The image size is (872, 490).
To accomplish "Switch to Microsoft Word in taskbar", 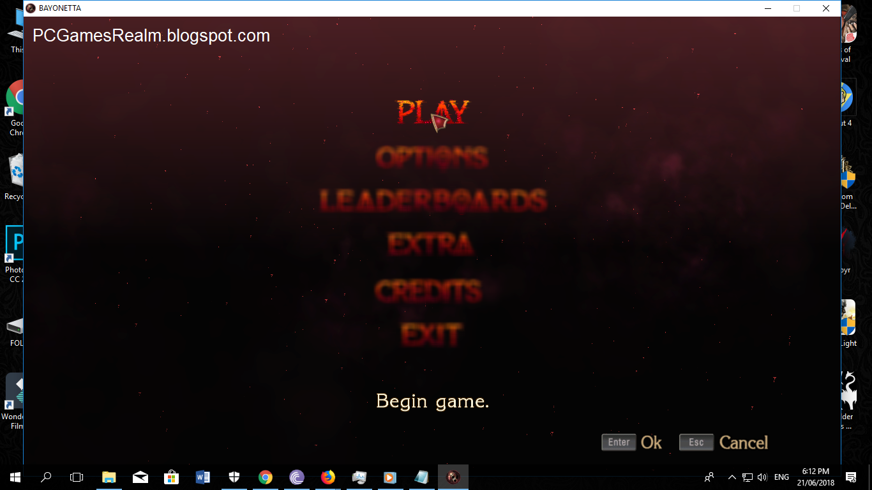I will [203, 477].
